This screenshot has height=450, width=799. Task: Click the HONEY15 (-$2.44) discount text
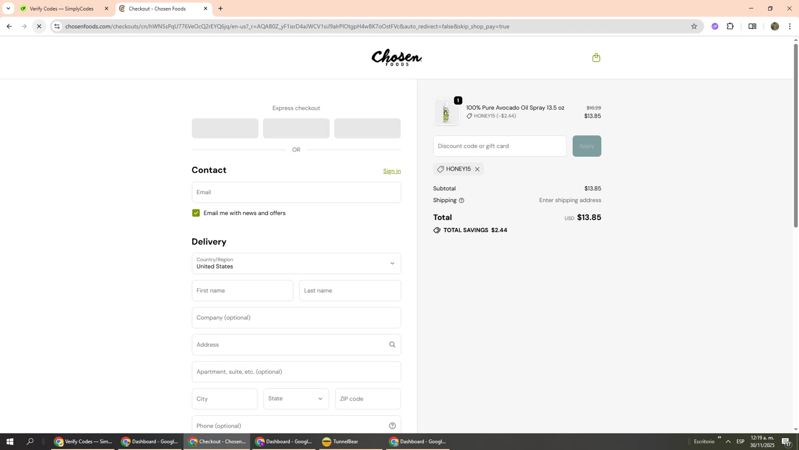(x=495, y=116)
